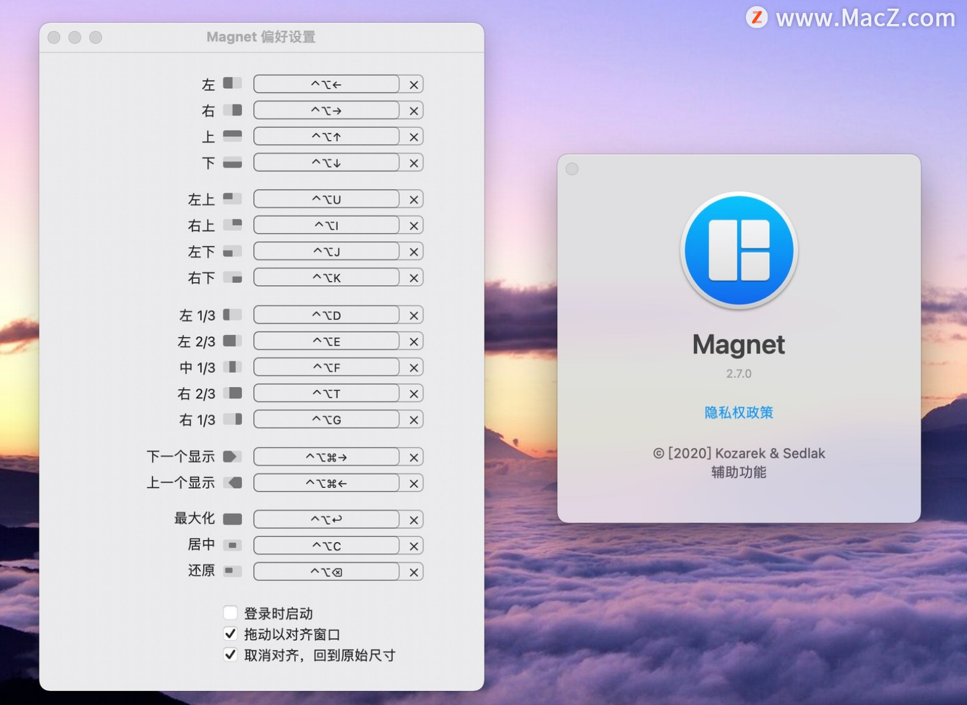Click the restore icon beside 还原
Screen dimensions: 967x705
tap(232, 571)
